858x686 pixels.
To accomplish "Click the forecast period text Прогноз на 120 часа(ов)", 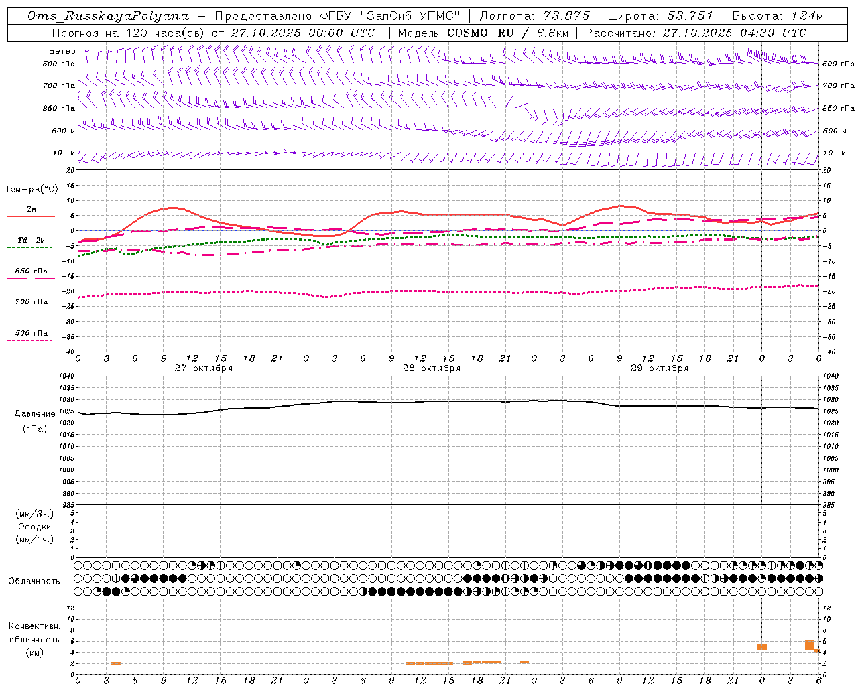I will click(129, 33).
